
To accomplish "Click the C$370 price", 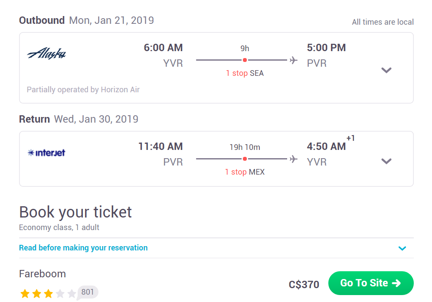I will pyautogui.click(x=304, y=284).
